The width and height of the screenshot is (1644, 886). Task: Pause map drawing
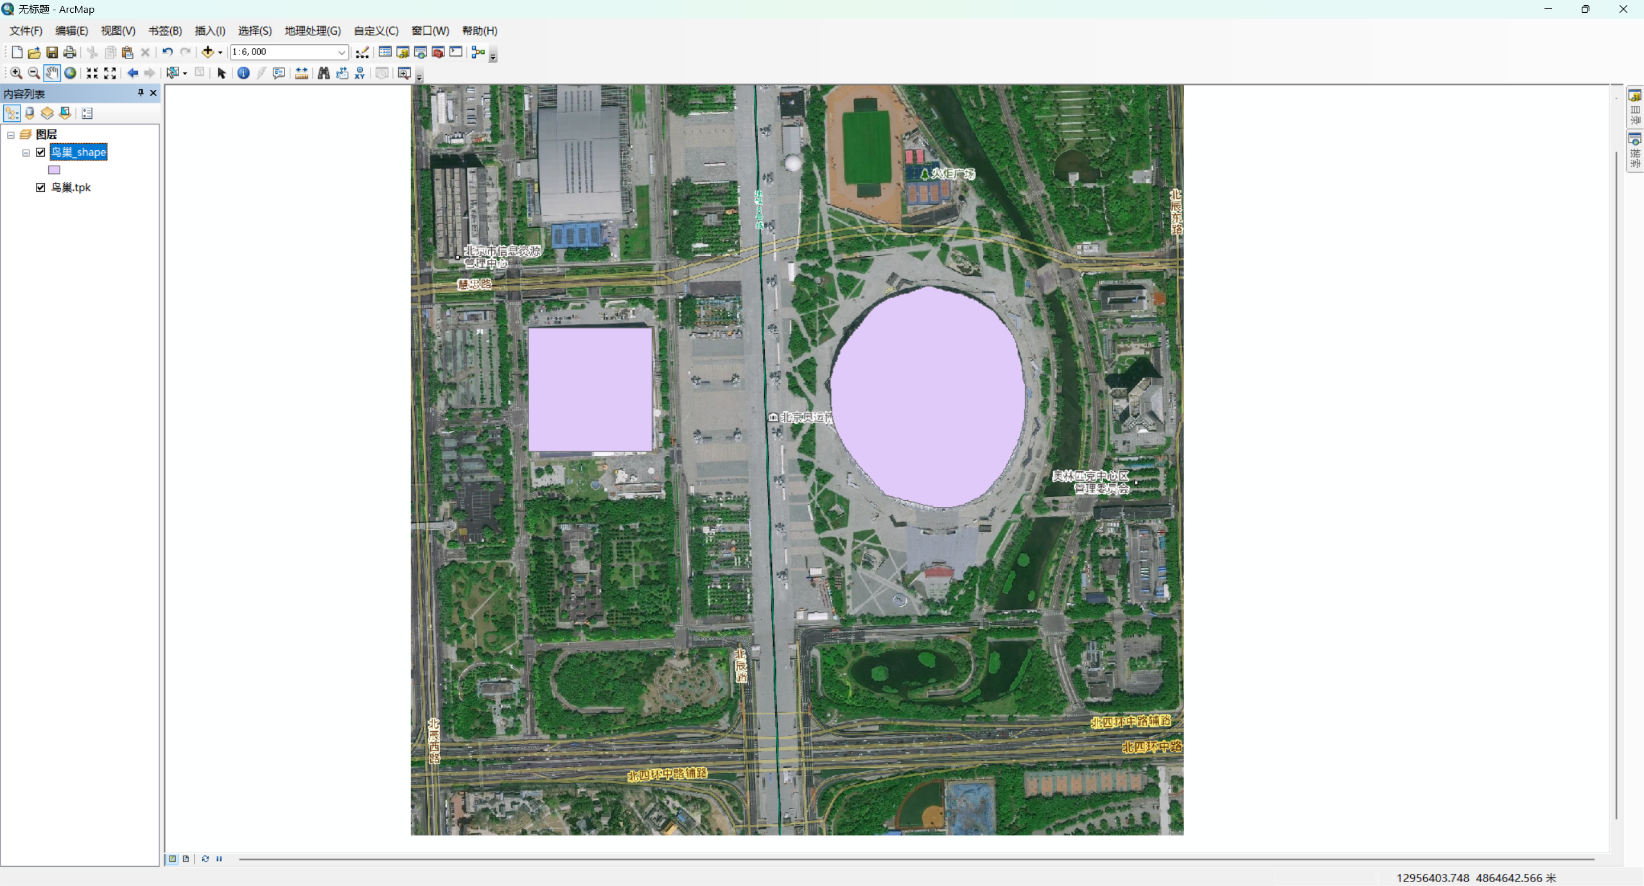219,858
